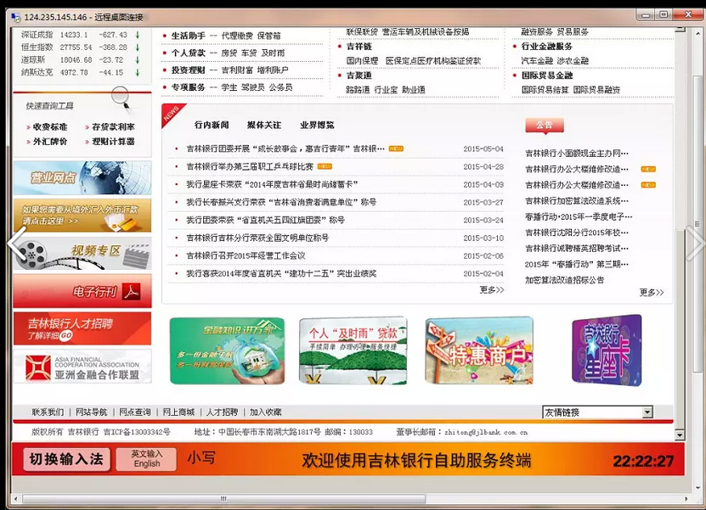Open news 吉林银行吉林分行荣获全国文明单位称号
The image size is (706, 510).
click(257, 238)
